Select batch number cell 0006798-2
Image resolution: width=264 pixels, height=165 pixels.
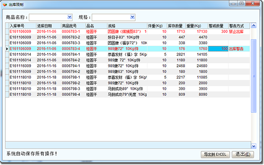coord(73,83)
